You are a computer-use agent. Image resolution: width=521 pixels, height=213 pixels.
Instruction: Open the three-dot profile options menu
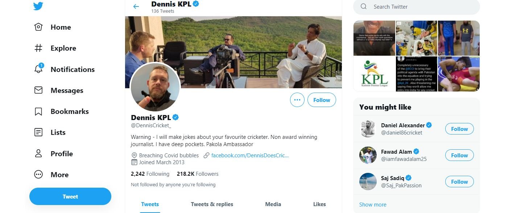pyautogui.click(x=297, y=100)
